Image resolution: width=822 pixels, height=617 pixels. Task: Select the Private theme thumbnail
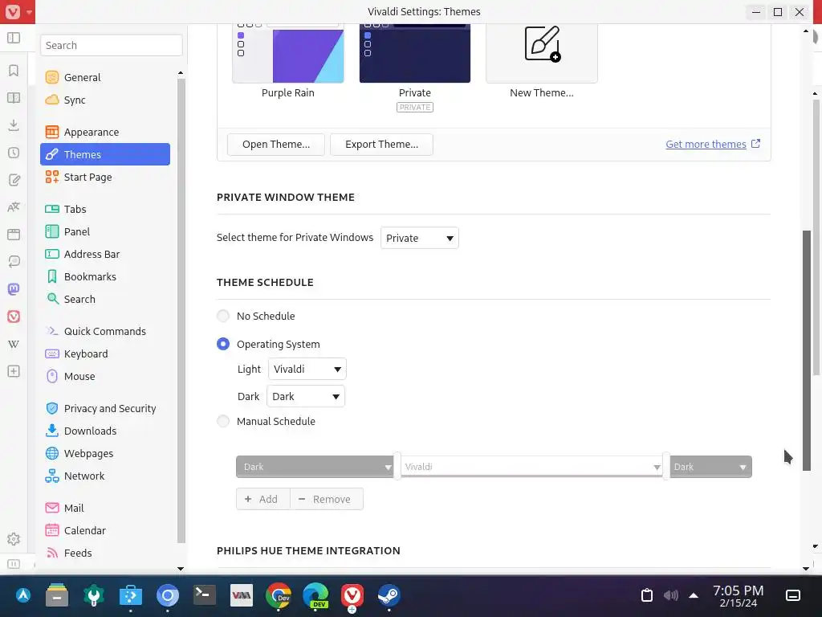coord(415,53)
